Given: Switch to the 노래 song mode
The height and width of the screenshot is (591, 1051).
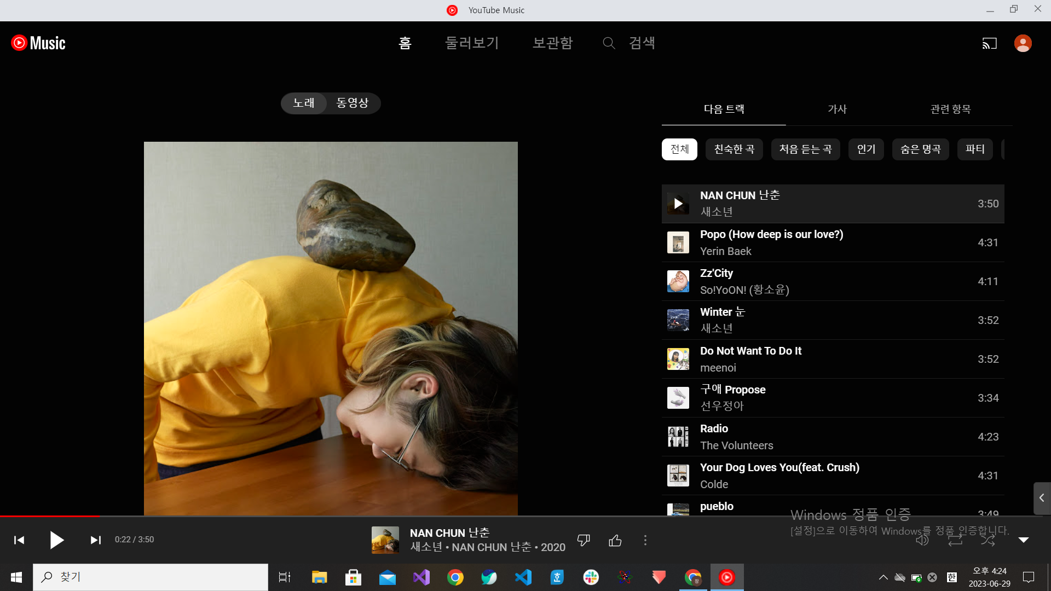Looking at the screenshot, I should point(304,103).
